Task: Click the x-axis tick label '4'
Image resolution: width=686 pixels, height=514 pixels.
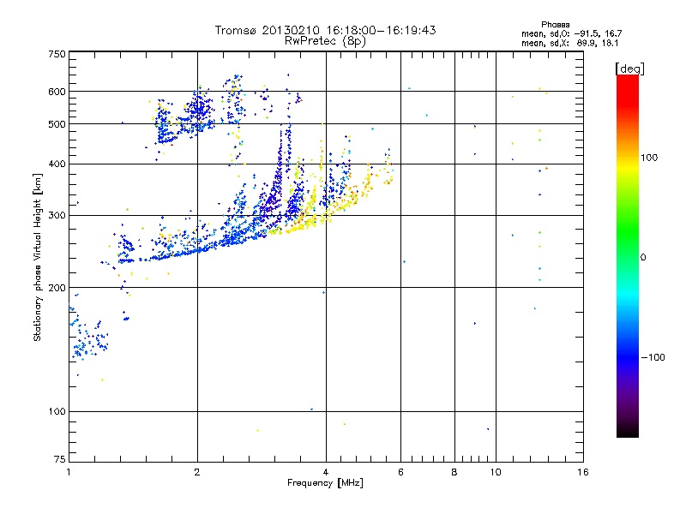Action: 326,472
